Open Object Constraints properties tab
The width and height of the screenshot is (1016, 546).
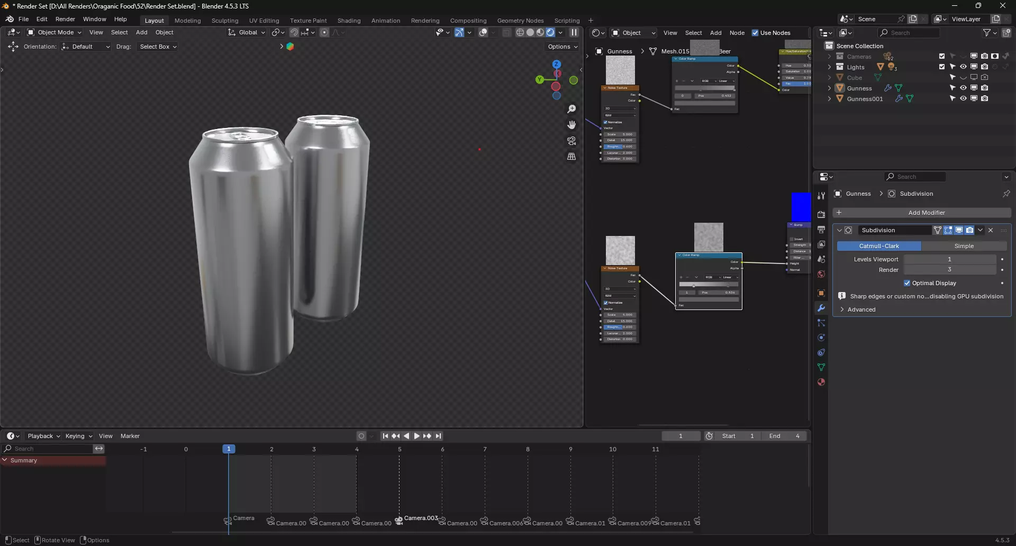tap(821, 352)
